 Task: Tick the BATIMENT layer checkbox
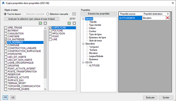pos(6,31)
